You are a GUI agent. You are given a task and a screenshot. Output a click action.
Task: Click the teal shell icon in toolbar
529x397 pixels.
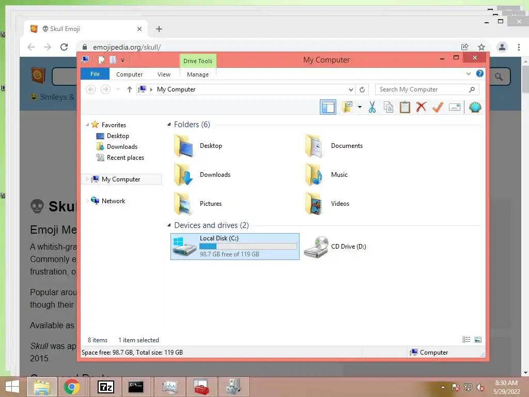click(475, 108)
